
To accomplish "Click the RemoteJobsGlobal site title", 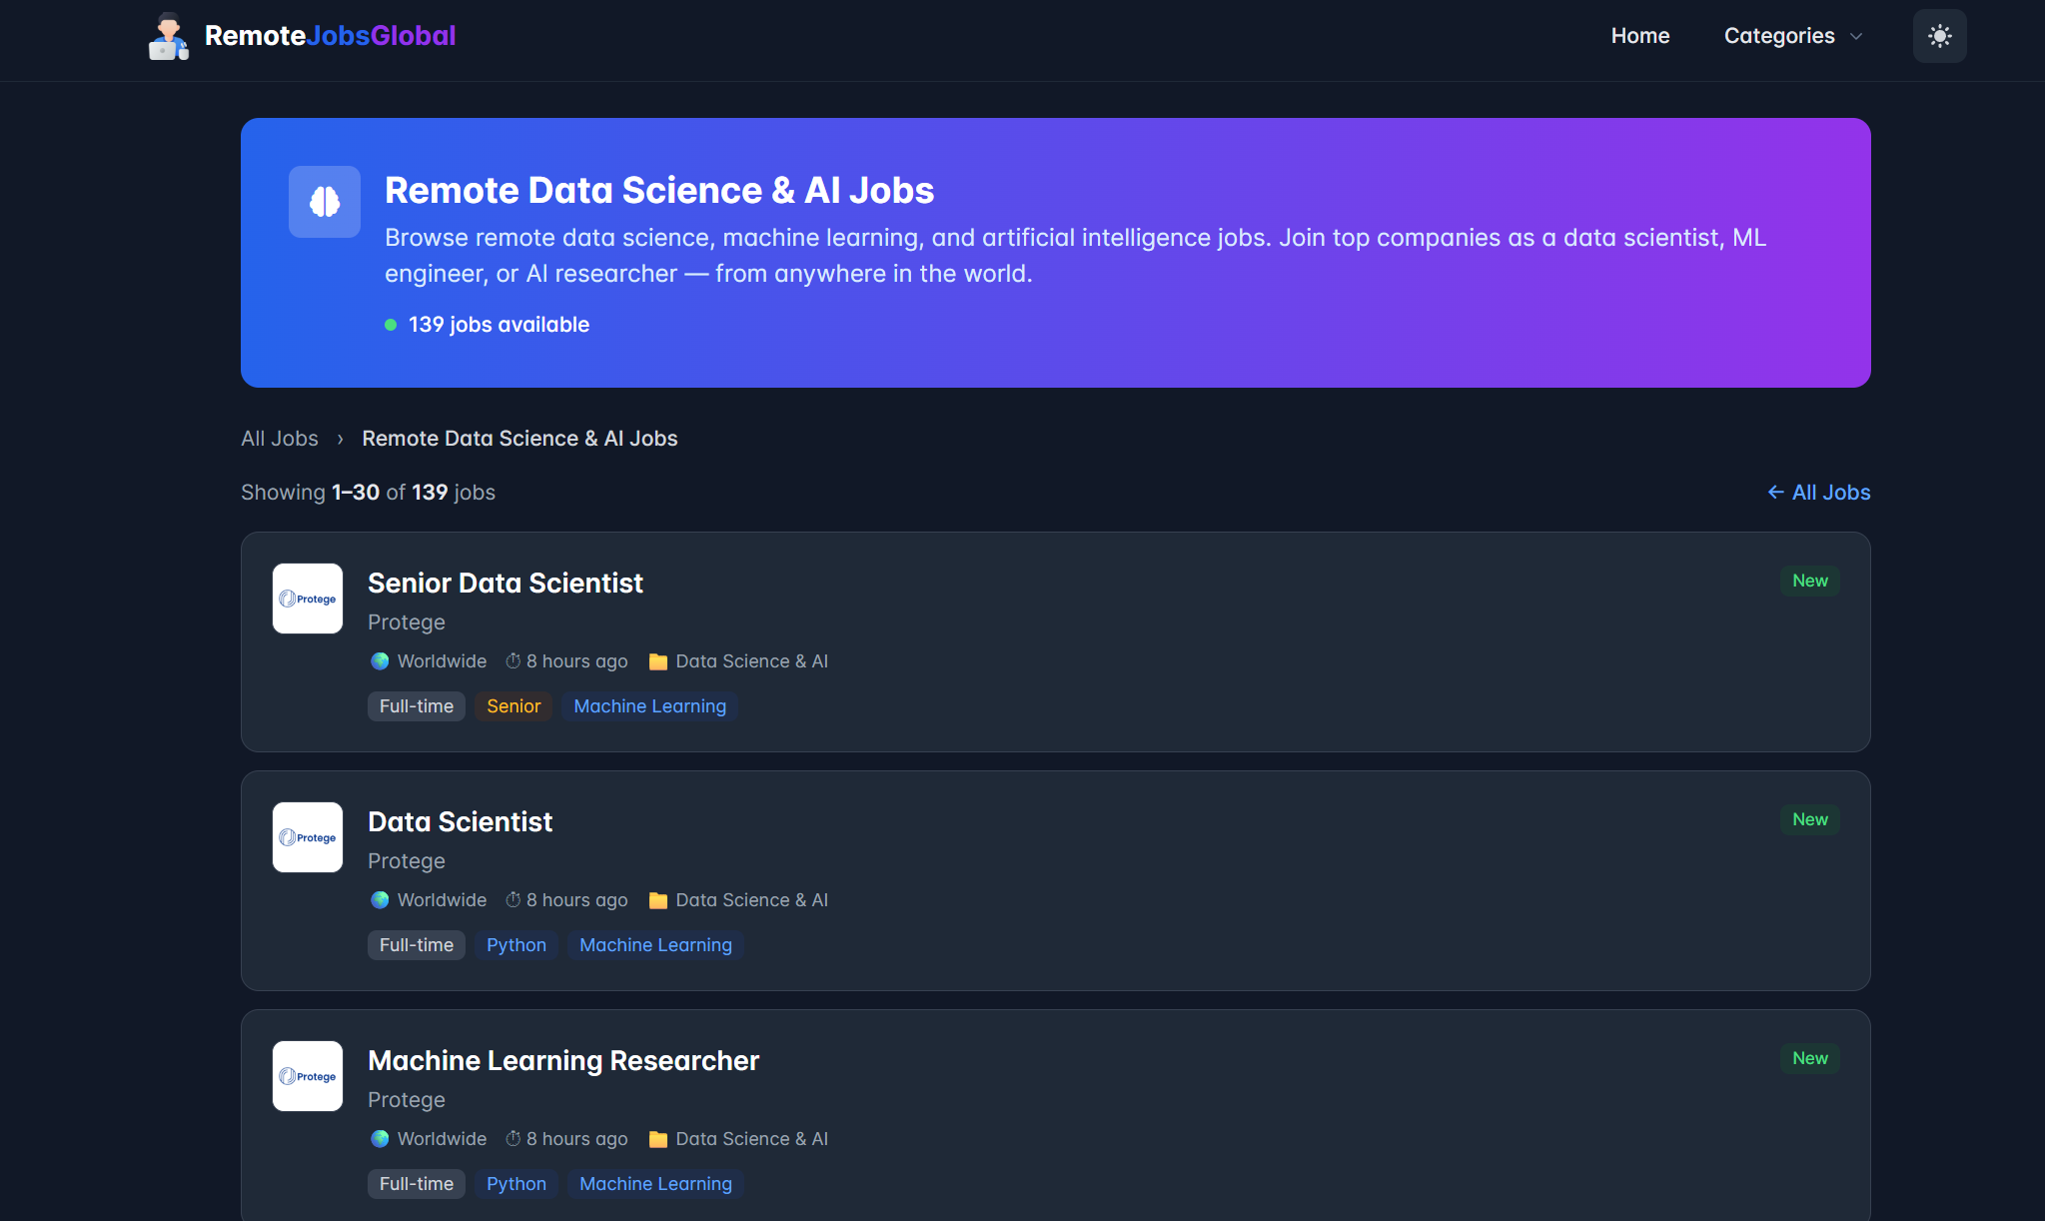I will 330,36.
